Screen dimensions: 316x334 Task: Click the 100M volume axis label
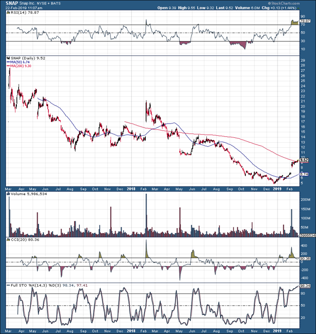click(x=305, y=218)
